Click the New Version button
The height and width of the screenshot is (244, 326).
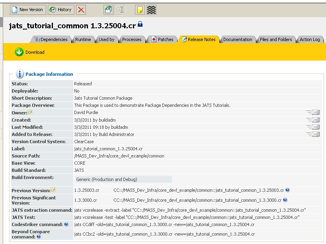click(27, 10)
